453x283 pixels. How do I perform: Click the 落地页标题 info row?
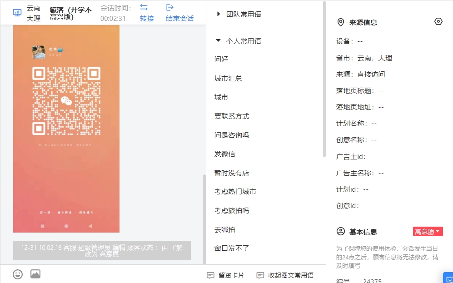tap(360, 91)
